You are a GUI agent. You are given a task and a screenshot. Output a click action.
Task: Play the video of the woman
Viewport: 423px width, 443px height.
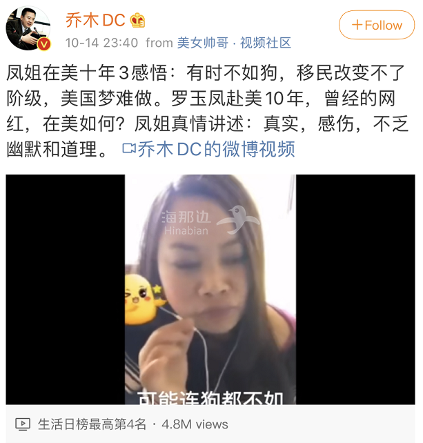pyautogui.click(x=210, y=289)
